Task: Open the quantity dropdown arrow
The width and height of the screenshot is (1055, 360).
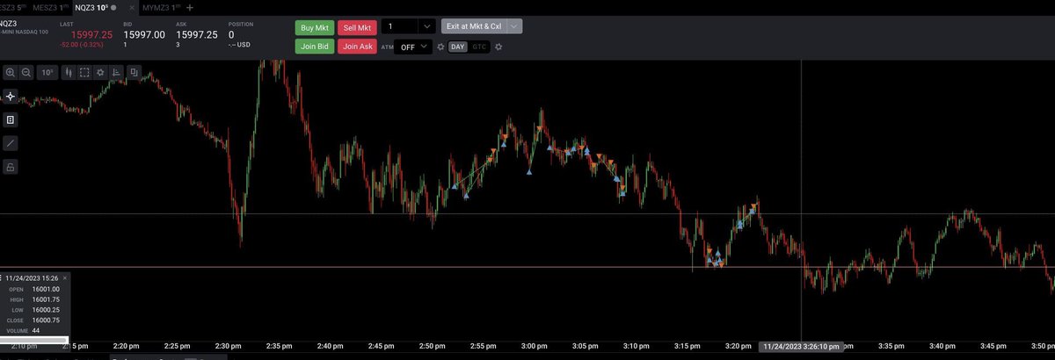Action: (426, 27)
